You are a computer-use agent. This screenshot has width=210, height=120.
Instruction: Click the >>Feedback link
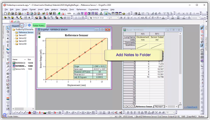[x=190, y=107]
